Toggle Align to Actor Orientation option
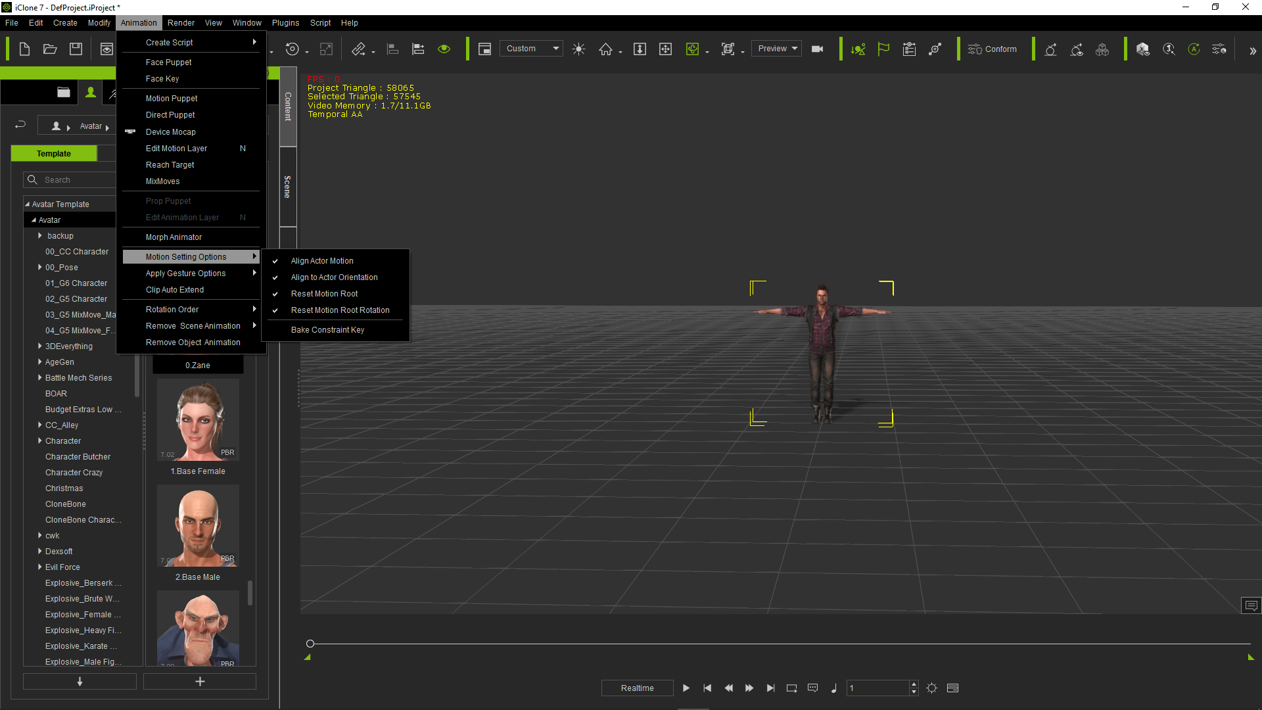 335,277
